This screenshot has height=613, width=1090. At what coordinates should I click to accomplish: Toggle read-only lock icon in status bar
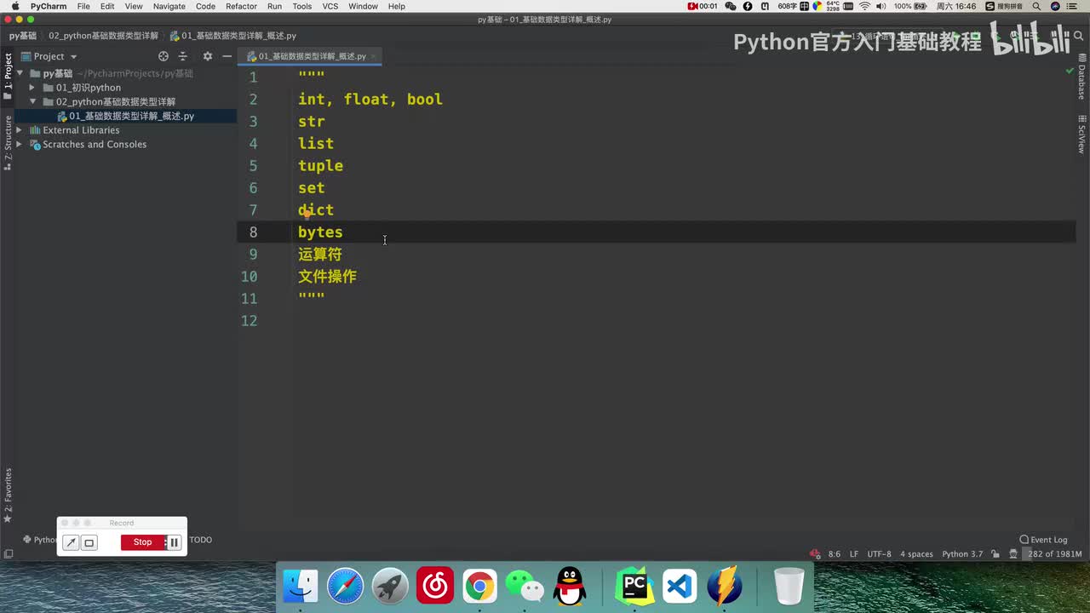coord(994,554)
